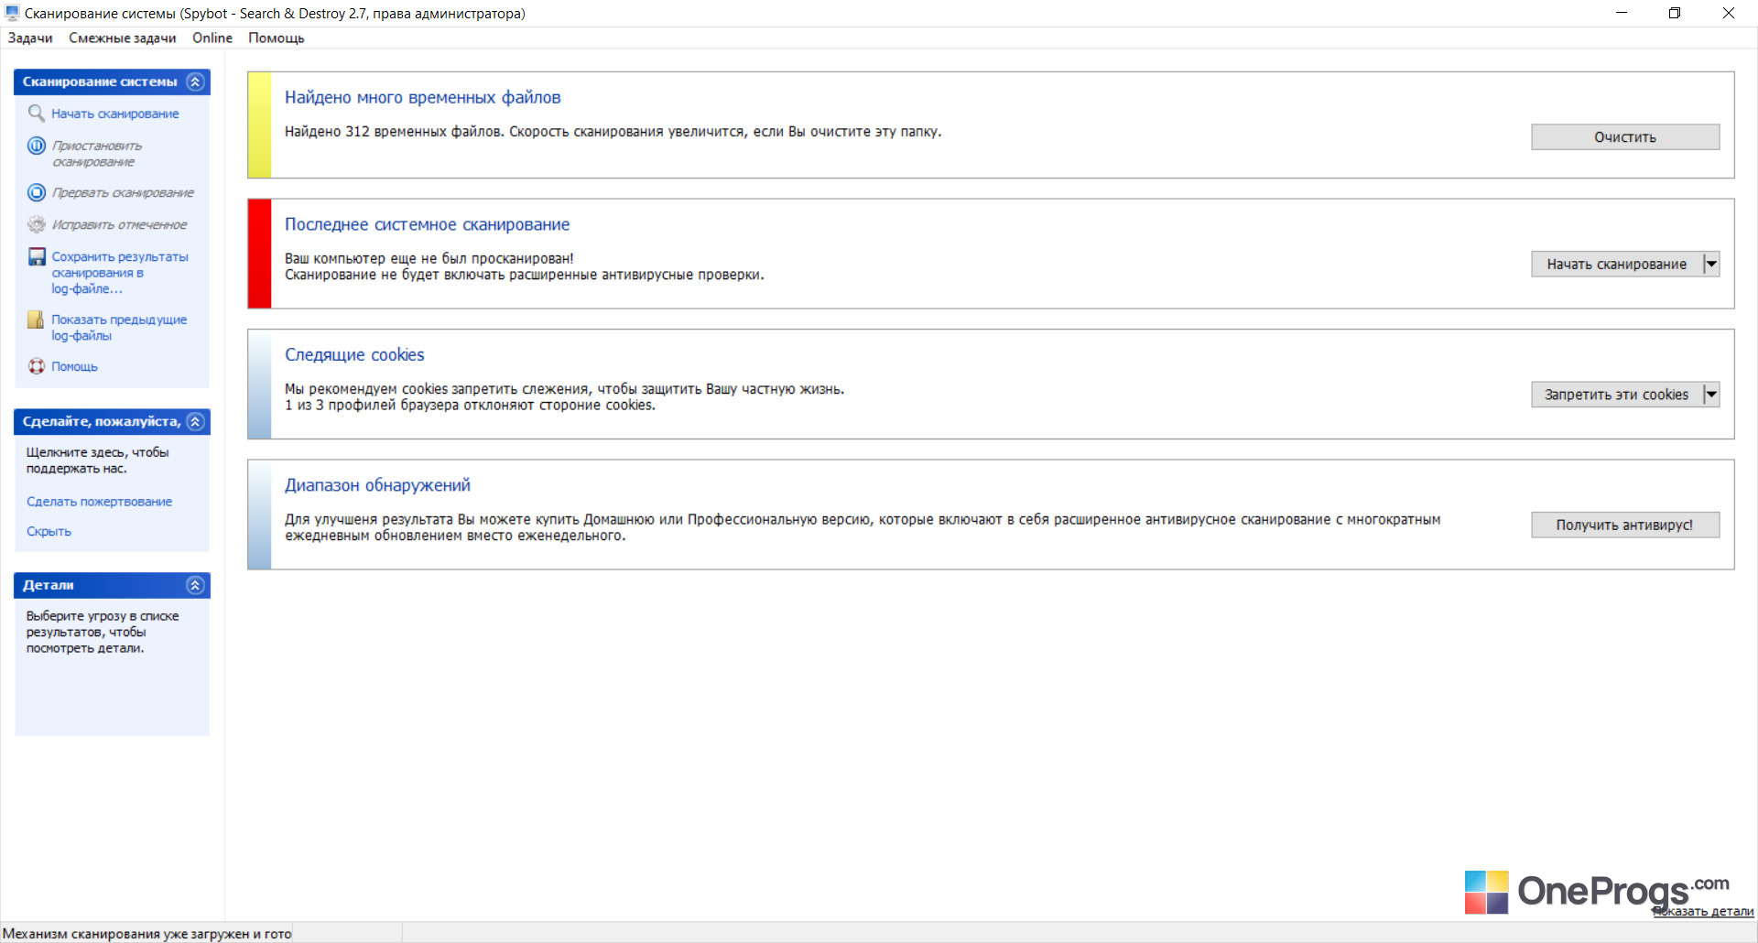Open the Задачи menu

click(x=30, y=38)
